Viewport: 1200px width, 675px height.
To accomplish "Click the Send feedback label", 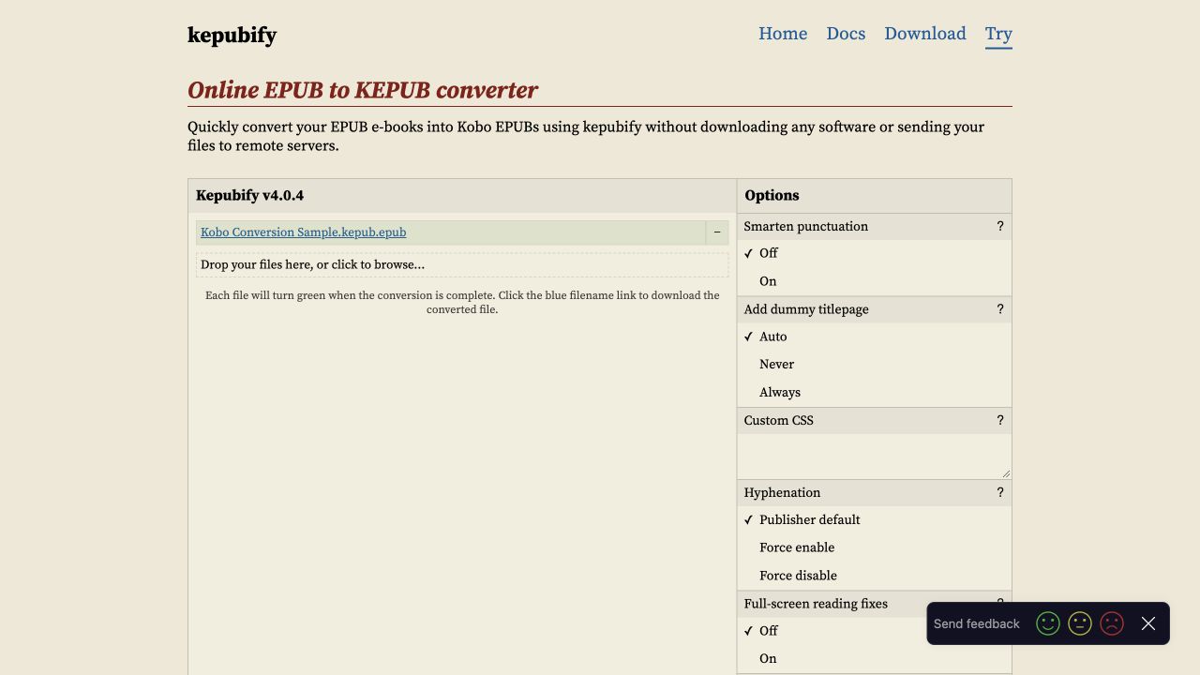I will tap(976, 623).
